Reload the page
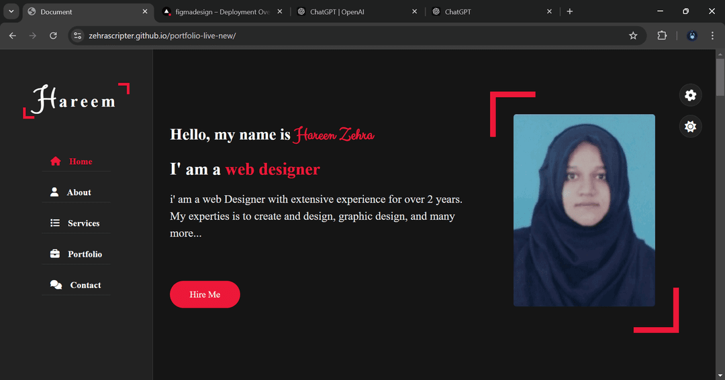The width and height of the screenshot is (725, 380). 53,36
